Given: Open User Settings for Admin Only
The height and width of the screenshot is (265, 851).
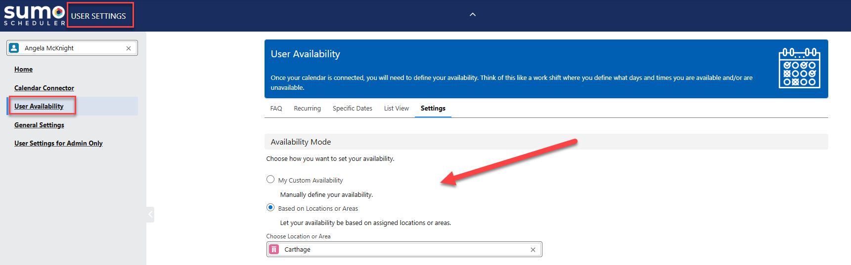Looking at the screenshot, I should click(x=58, y=144).
